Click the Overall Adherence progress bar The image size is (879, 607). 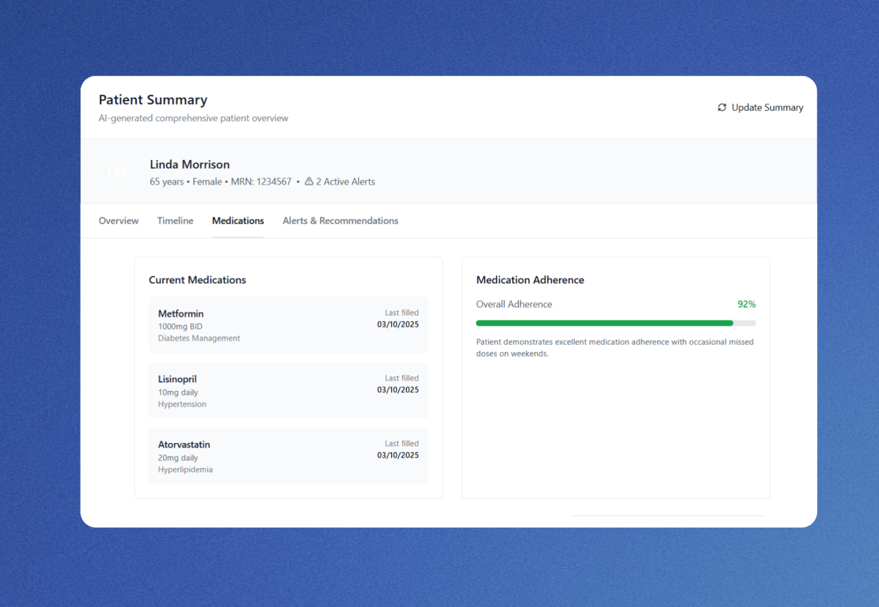(x=615, y=323)
